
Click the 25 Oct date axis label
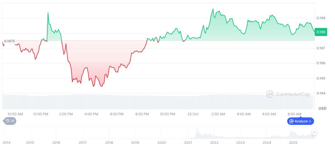(x=193, y=114)
